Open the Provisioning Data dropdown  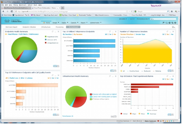[143, 19]
